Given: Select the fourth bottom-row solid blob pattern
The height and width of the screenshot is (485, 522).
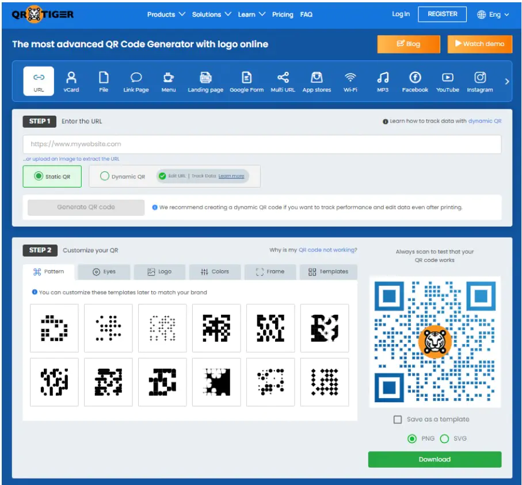Looking at the screenshot, I should pyautogui.click(x=216, y=382).
